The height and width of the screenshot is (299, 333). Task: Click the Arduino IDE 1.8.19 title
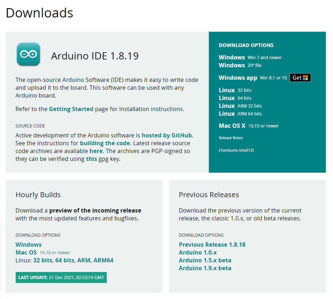(95, 56)
